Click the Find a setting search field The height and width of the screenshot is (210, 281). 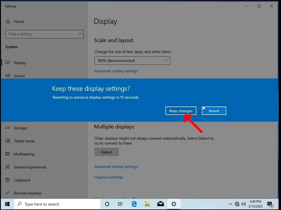45,34
